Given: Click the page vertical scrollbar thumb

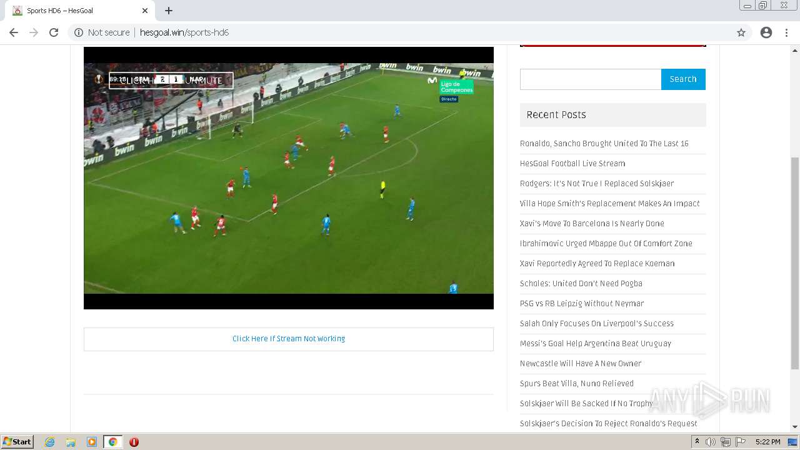Looking at the screenshot, I should pyautogui.click(x=795, y=262).
